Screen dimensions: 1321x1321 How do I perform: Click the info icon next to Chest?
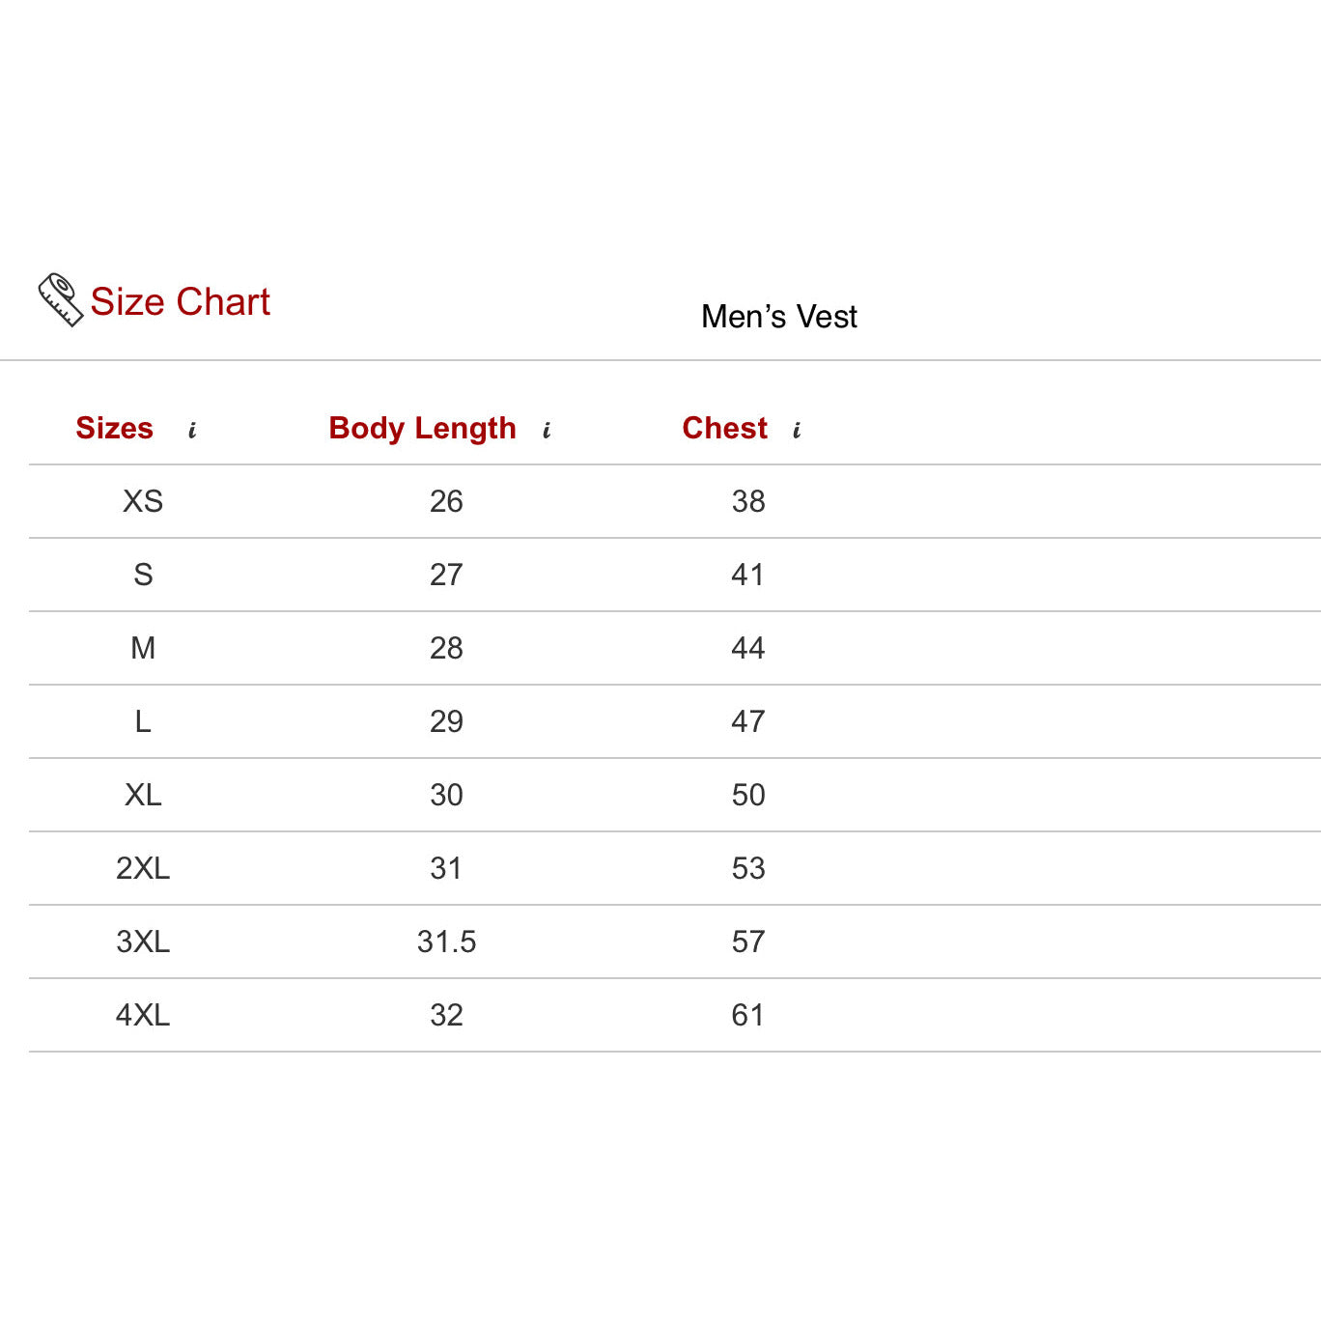[797, 431]
